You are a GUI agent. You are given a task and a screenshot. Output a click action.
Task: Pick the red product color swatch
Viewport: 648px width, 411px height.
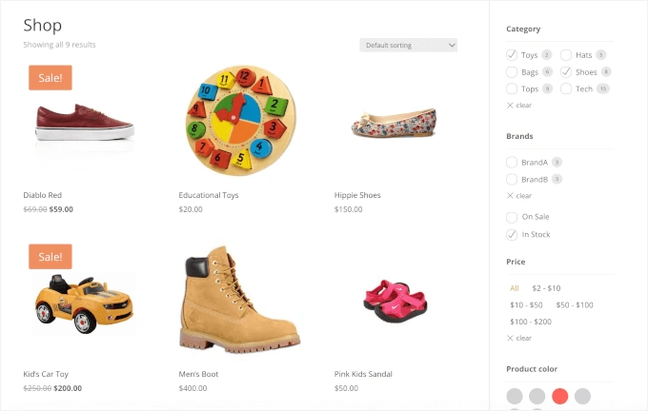(560, 396)
